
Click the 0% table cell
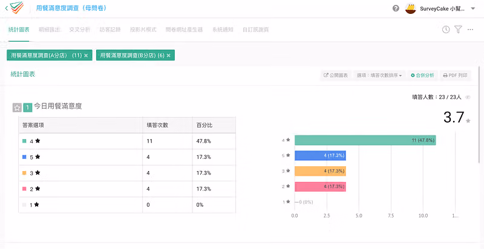coord(214,205)
